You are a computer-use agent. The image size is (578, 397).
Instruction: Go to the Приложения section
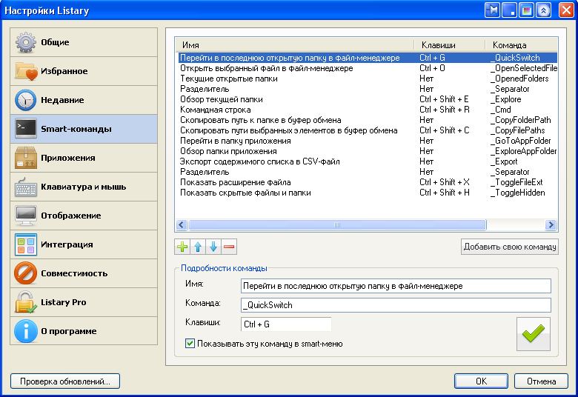click(84, 158)
